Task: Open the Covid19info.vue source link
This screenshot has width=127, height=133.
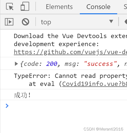Action: 95,84
